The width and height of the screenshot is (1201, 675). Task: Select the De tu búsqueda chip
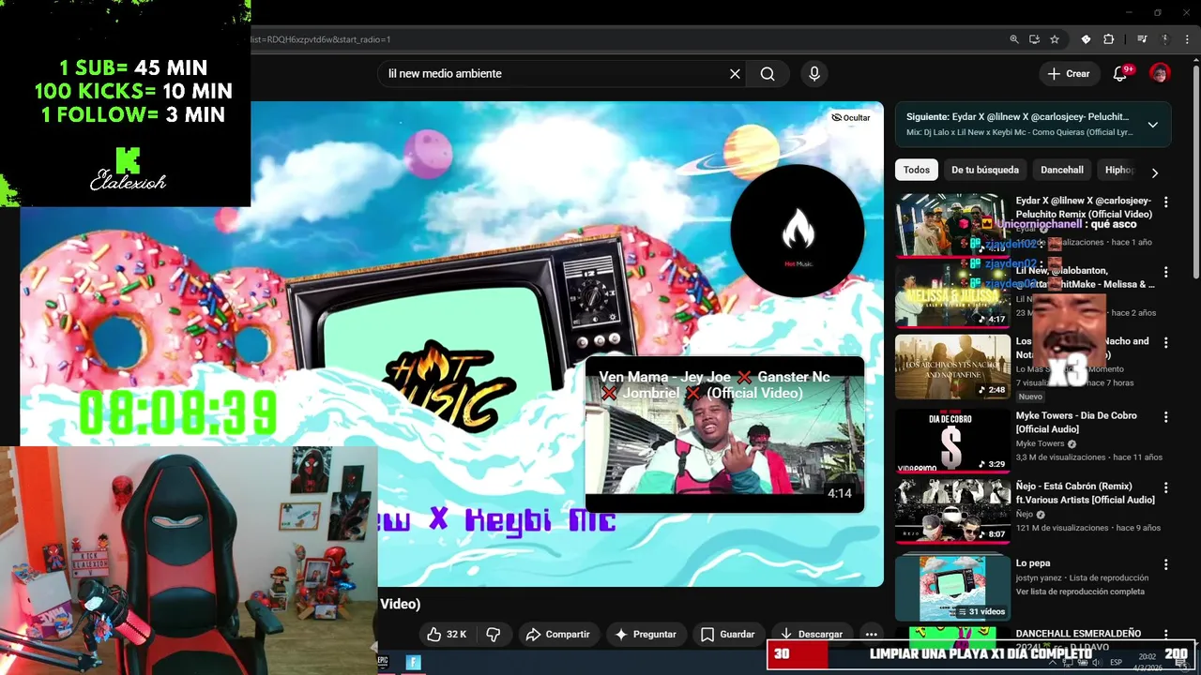pyautogui.click(x=984, y=170)
